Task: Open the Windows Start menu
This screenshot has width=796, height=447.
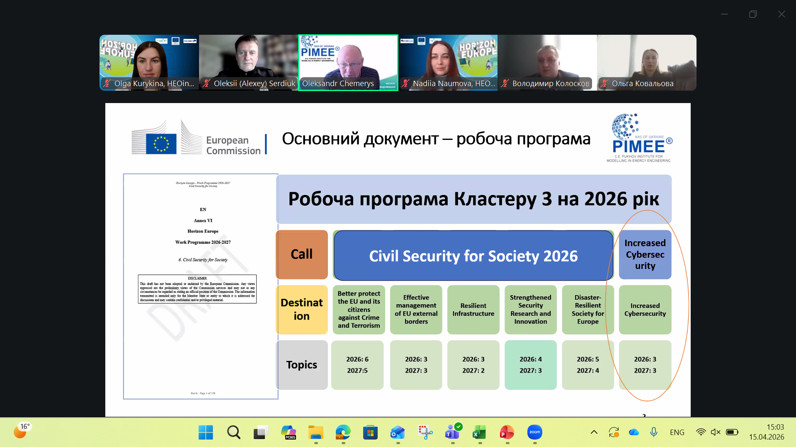Action: pos(206,432)
